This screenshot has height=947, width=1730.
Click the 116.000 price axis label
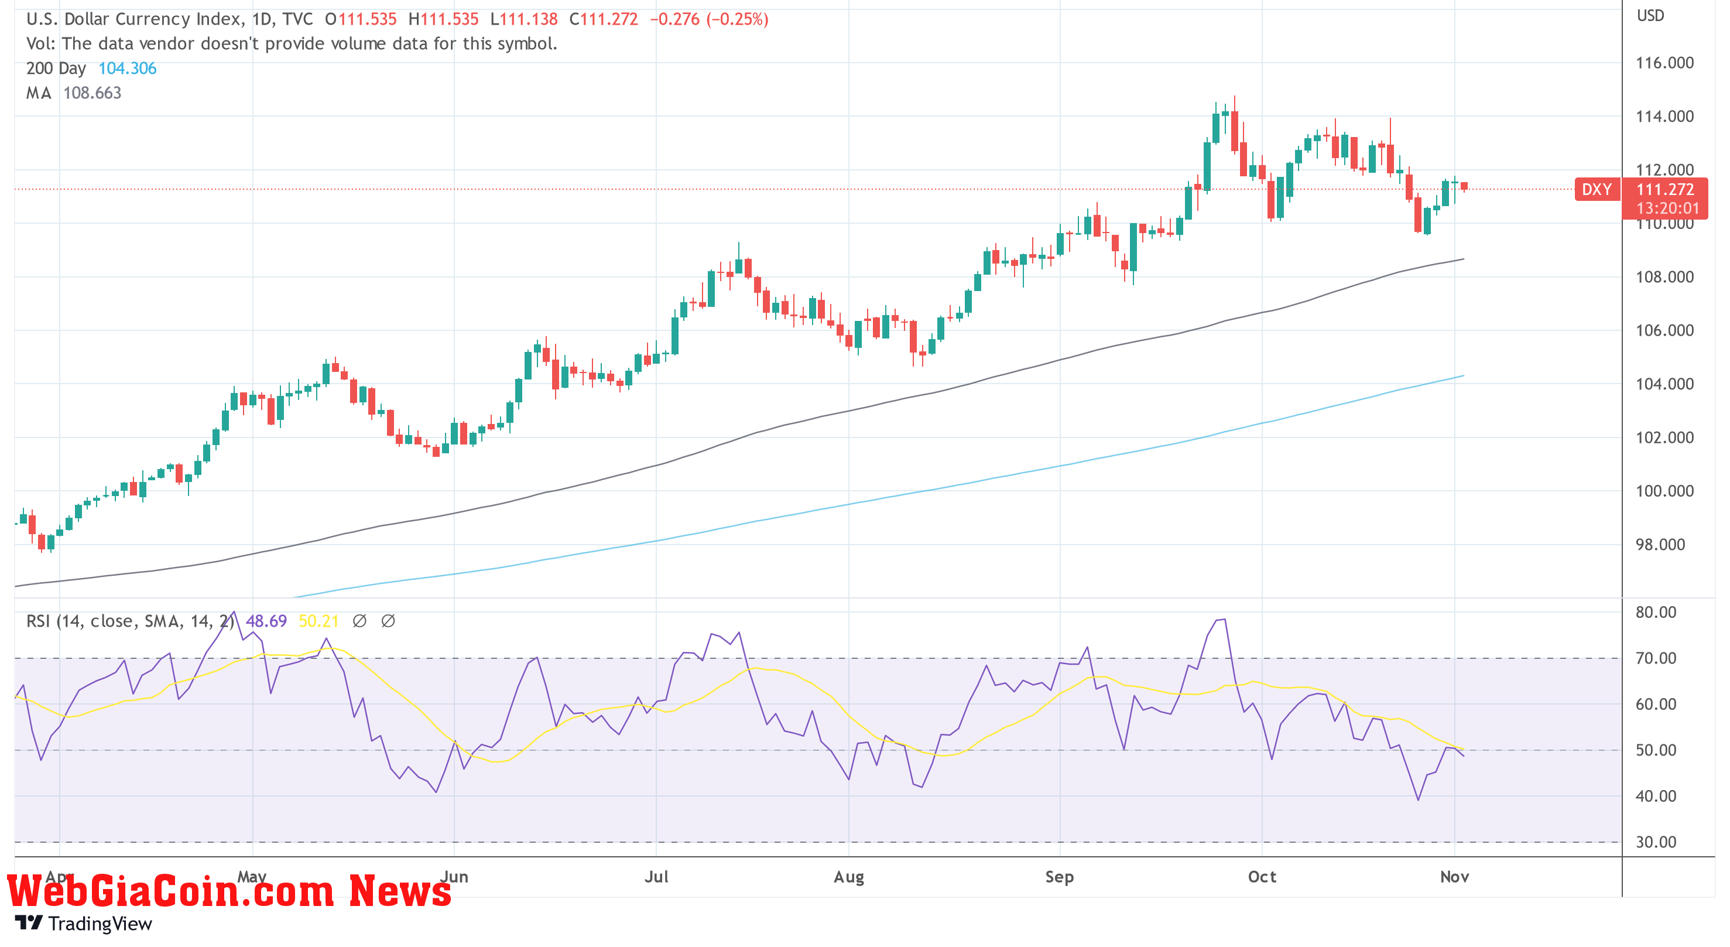click(1664, 63)
